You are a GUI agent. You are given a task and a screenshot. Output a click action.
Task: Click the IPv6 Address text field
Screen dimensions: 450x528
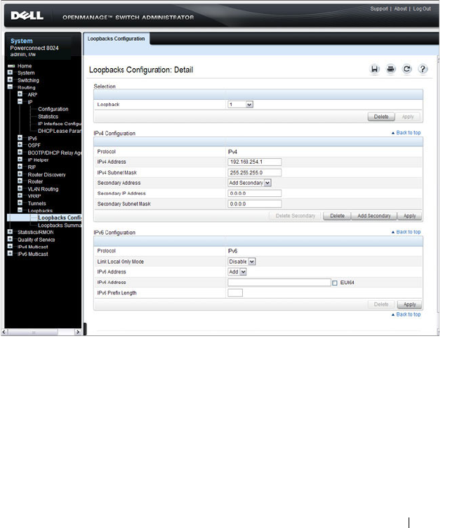click(279, 283)
